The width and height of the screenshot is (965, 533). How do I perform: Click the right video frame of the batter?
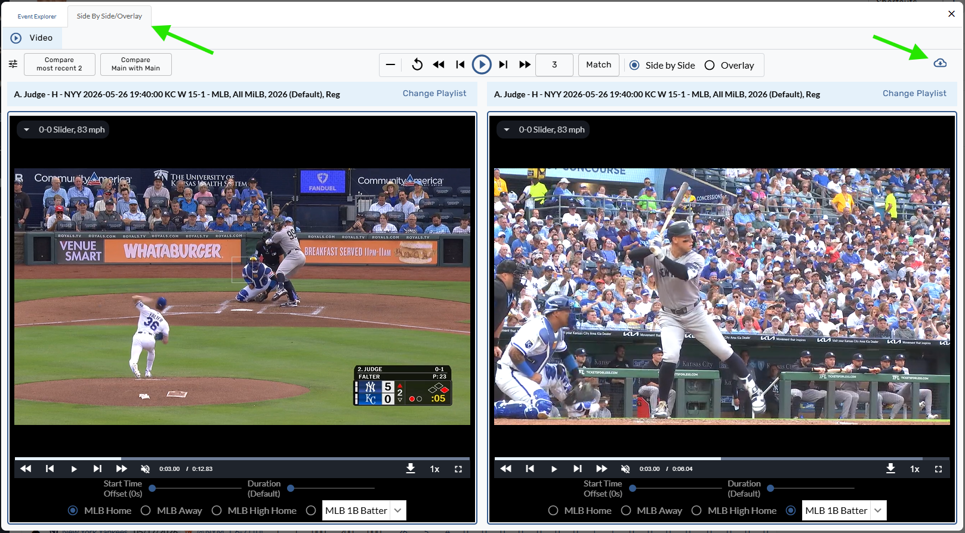[x=722, y=297]
